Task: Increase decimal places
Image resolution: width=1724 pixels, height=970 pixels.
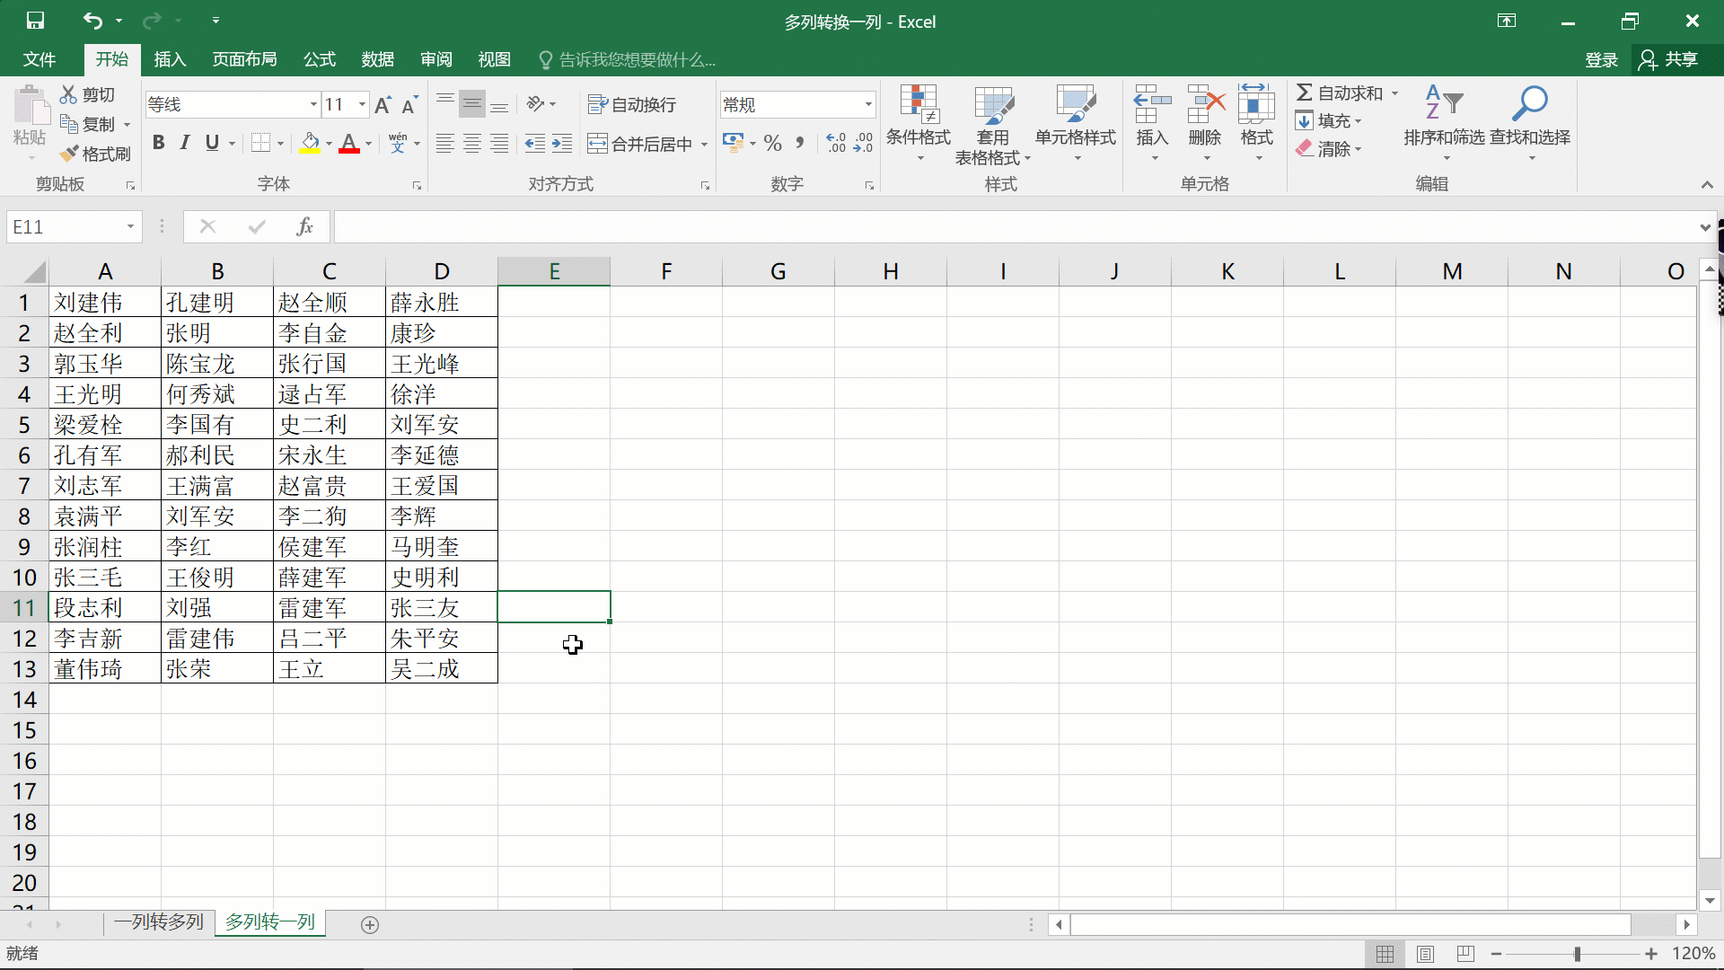Action: tap(837, 143)
